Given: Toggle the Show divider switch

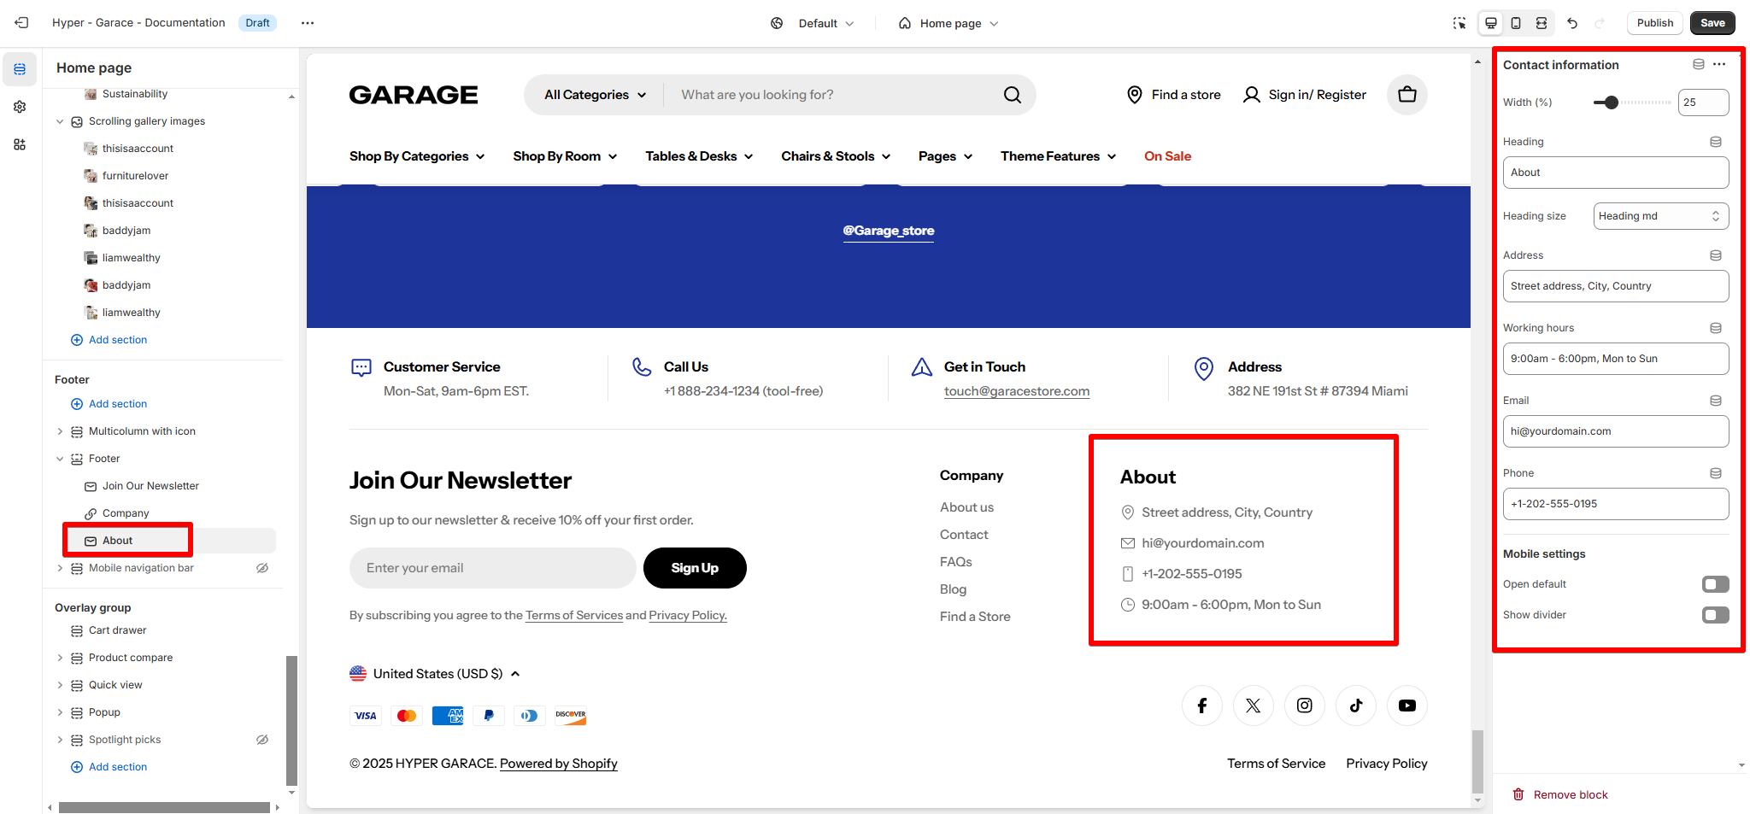Looking at the screenshot, I should point(1716,615).
